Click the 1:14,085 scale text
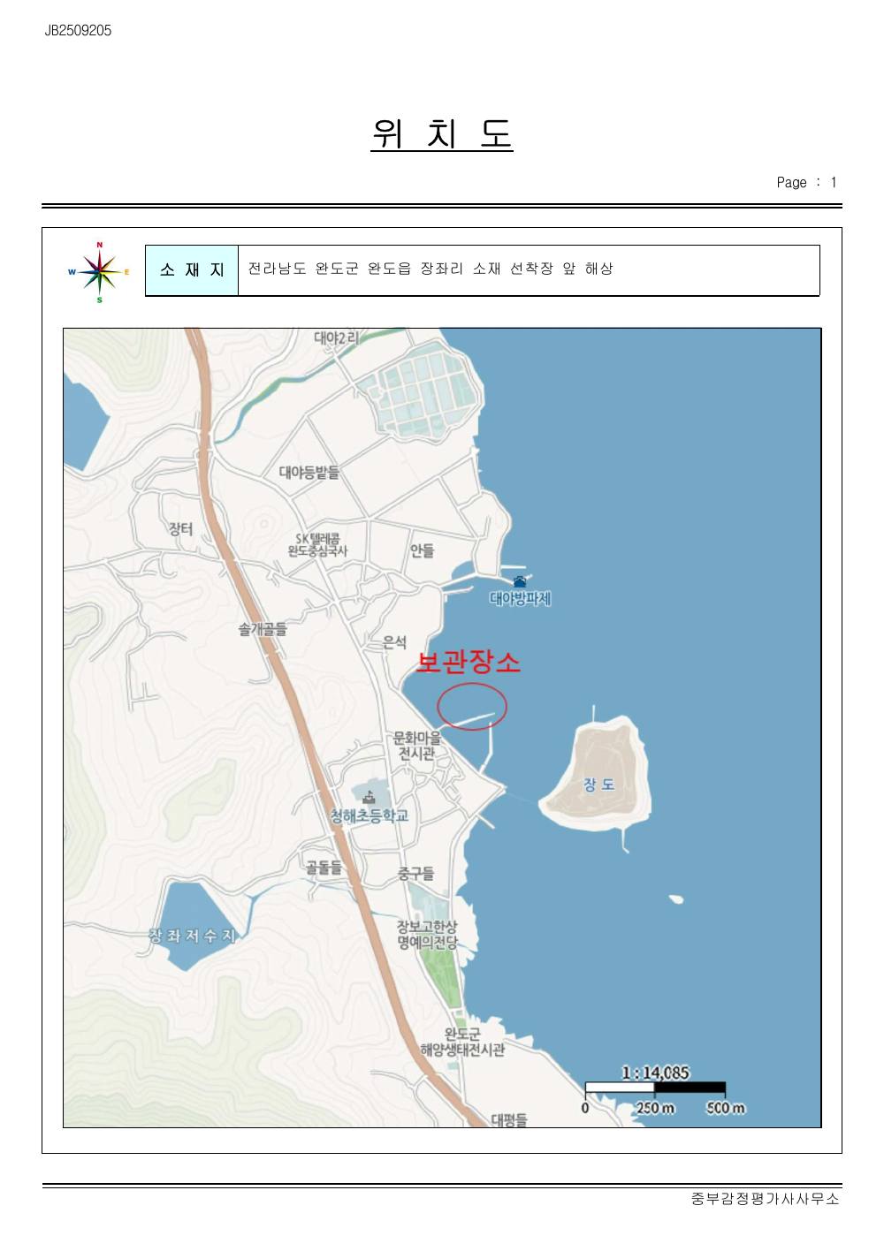 (655, 1072)
